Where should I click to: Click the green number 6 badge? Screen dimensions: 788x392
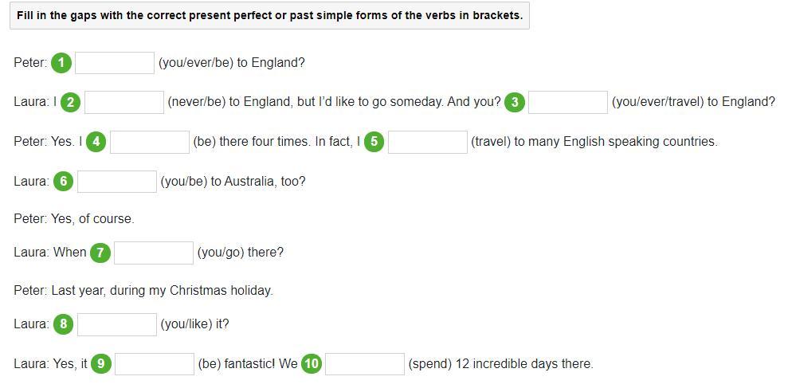[x=64, y=182]
